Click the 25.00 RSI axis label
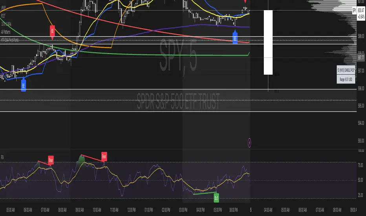Viewport: 366px width, 216px height. pos(361,195)
